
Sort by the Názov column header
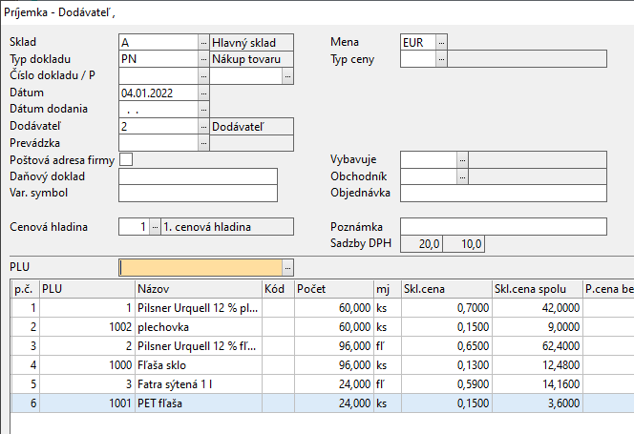tap(197, 288)
